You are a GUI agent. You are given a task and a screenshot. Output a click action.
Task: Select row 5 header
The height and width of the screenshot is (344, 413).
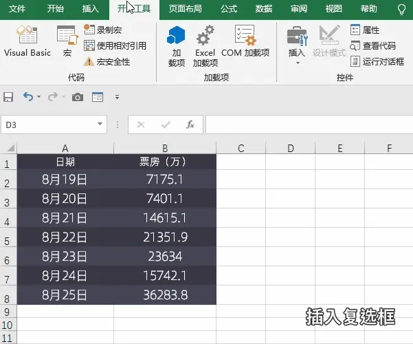8,237
